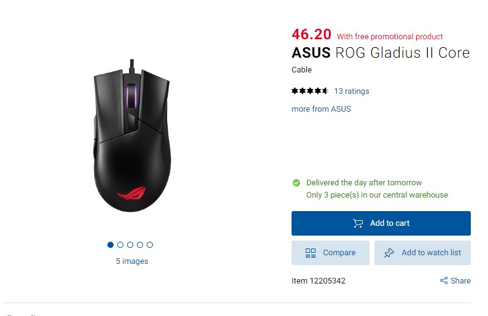Select the third image dot
The height and width of the screenshot is (316, 488).
click(130, 245)
